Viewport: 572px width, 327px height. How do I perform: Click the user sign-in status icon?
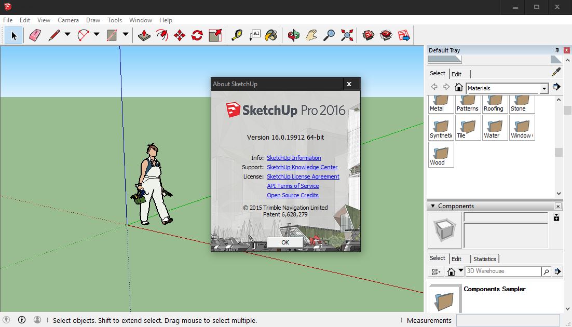[37, 320]
